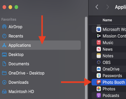Click the Podcasts app icon
Screen dimensions: 126x99
point(99,96)
